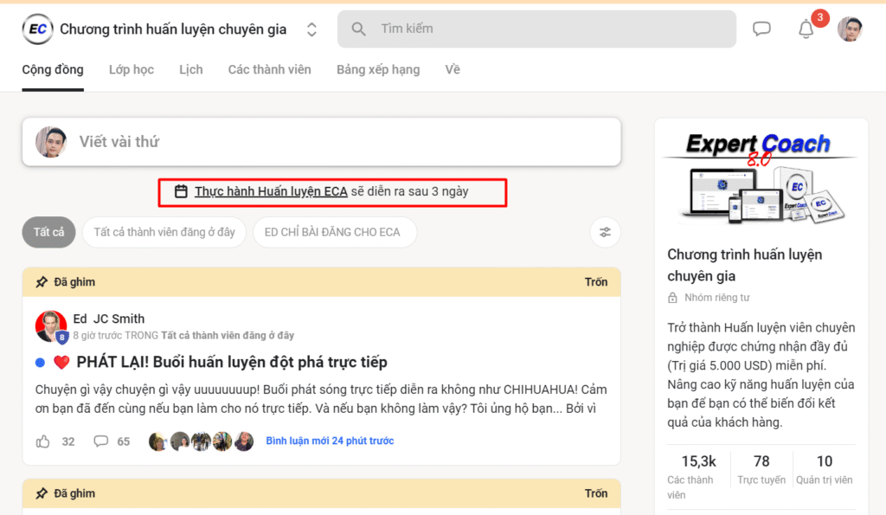Click the Viết vài thứ post box
Screen dimensions: 886x515
click(x=322, y=142)
